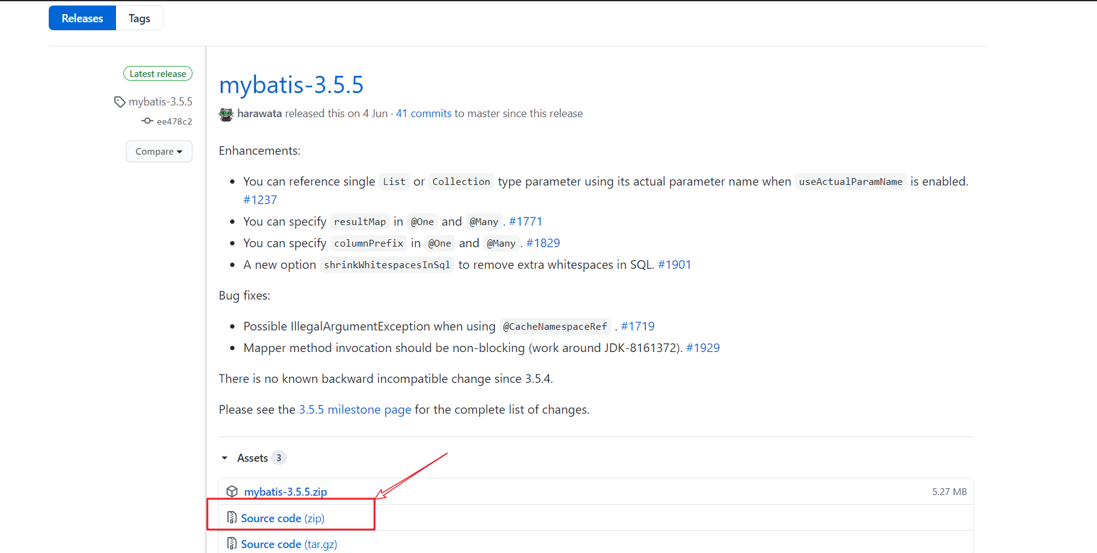
Task: Click the Assets count badge 3
Action: 279,457
